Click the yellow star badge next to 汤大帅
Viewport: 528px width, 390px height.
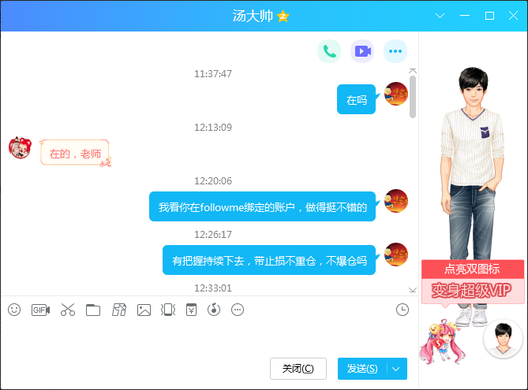(x=283, y=16)
